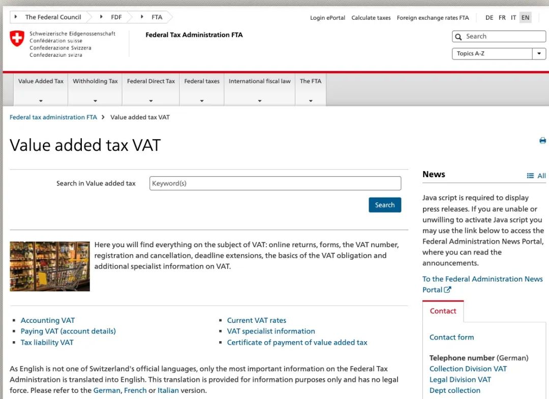Click the shopping cart thumbnail image
Viewport: 549px width, 399px height.
pos(50,266)
